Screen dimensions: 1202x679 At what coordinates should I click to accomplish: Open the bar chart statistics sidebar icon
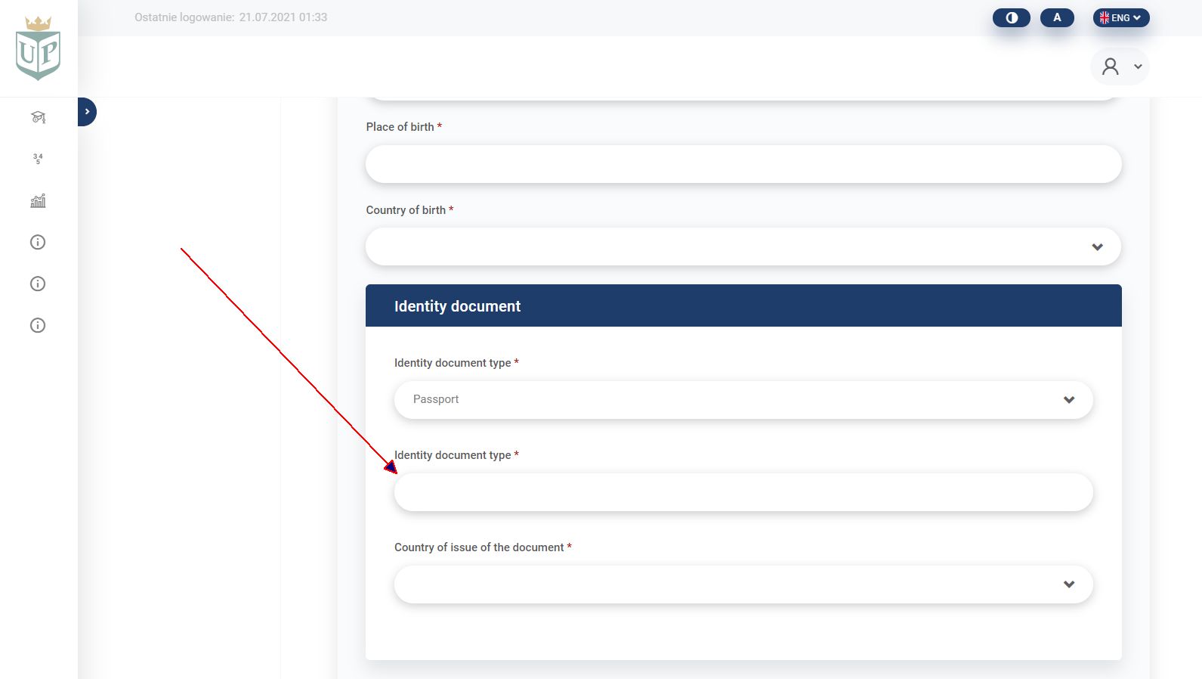38,200
